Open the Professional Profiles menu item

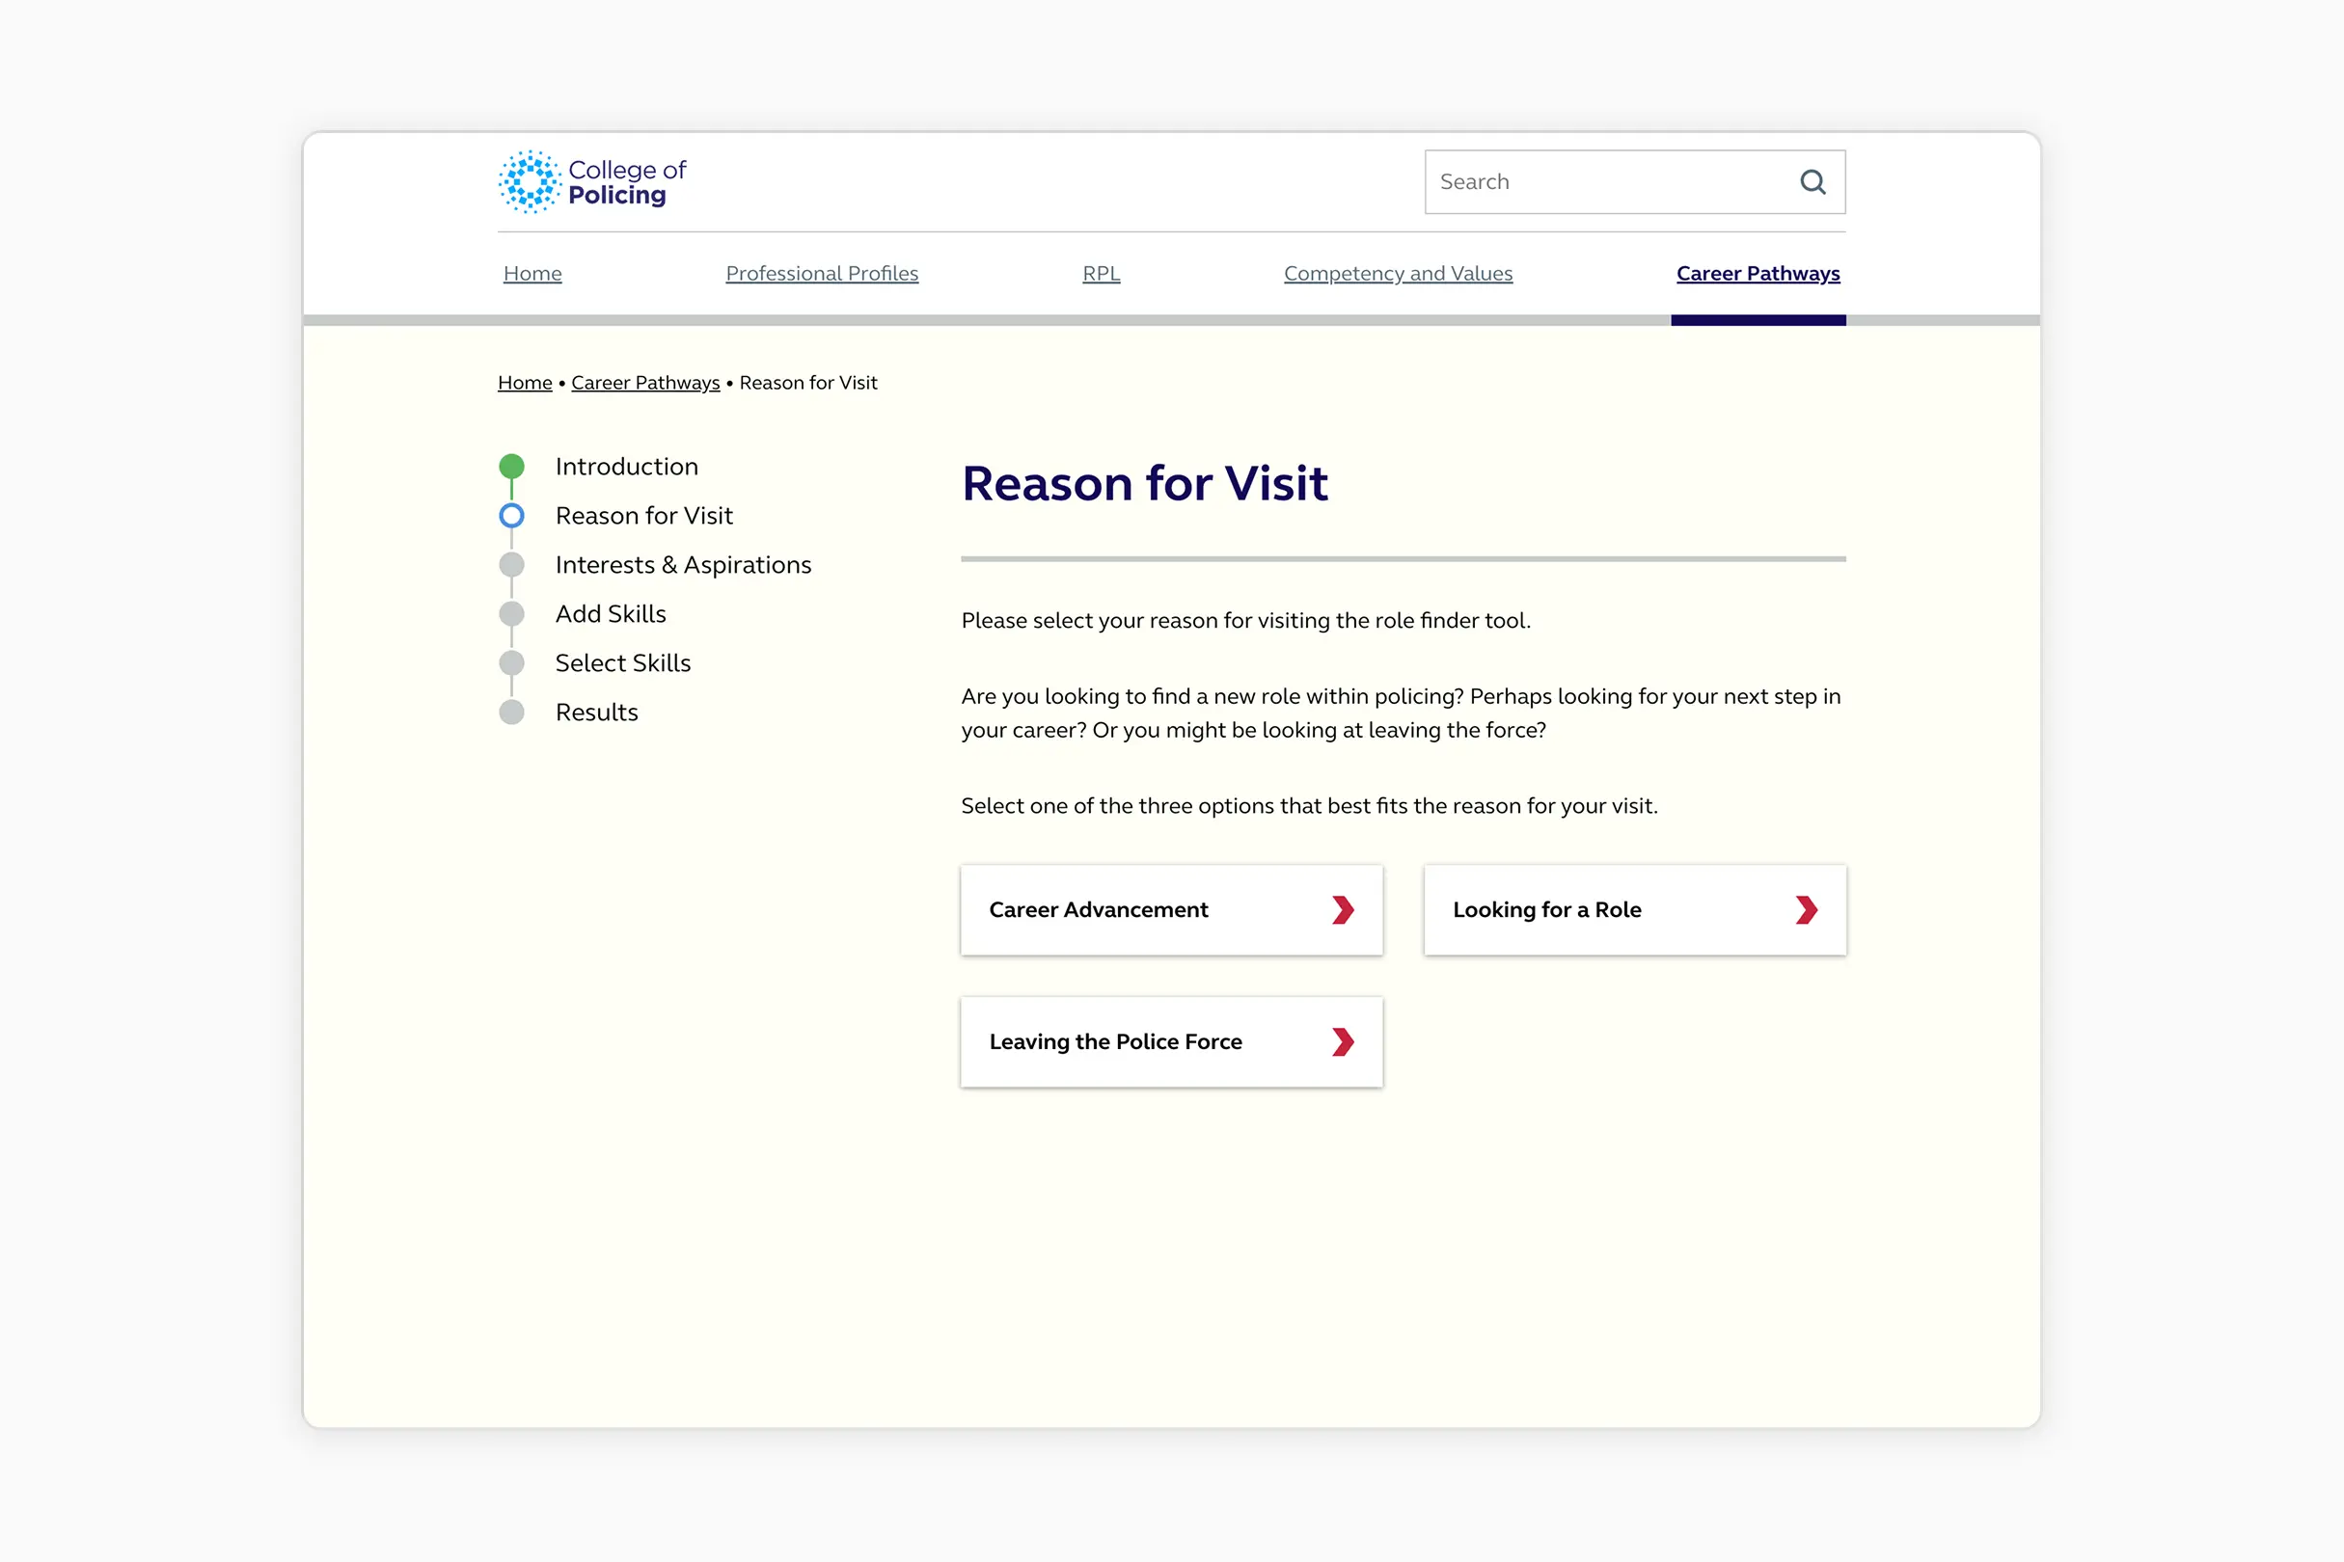tap(821, 273)
